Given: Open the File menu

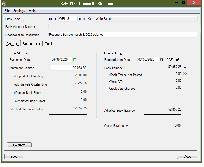Looking at the screenshot, I should pos(7,11).
